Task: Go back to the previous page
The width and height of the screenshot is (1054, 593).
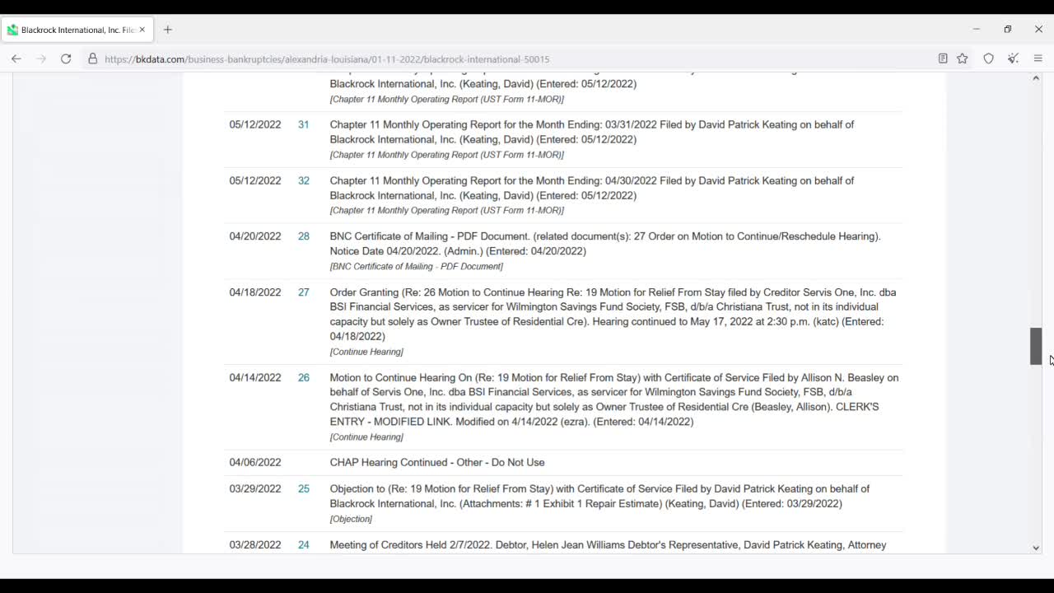Action: pos(16,58)
